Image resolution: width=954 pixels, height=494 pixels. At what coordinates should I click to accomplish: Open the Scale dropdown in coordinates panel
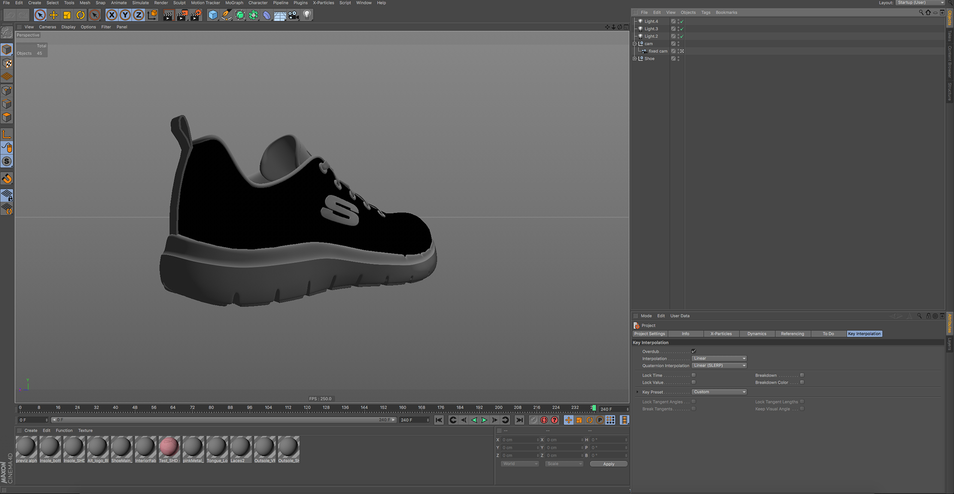point(564,464)
